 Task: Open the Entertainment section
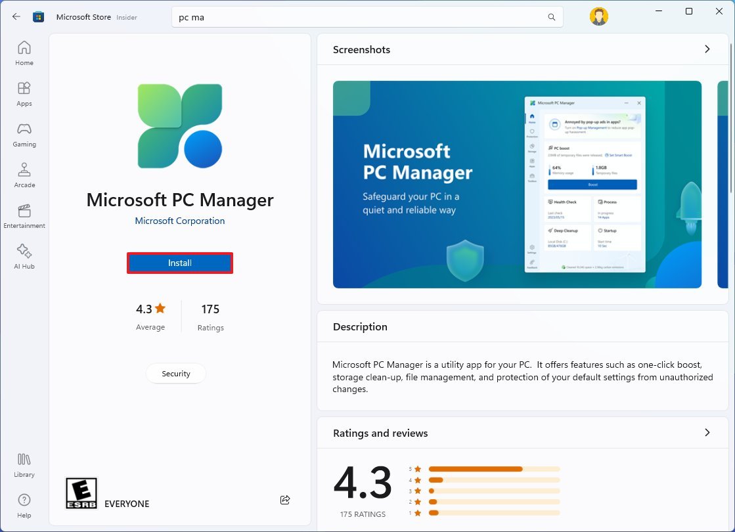[x=24, y=217]
